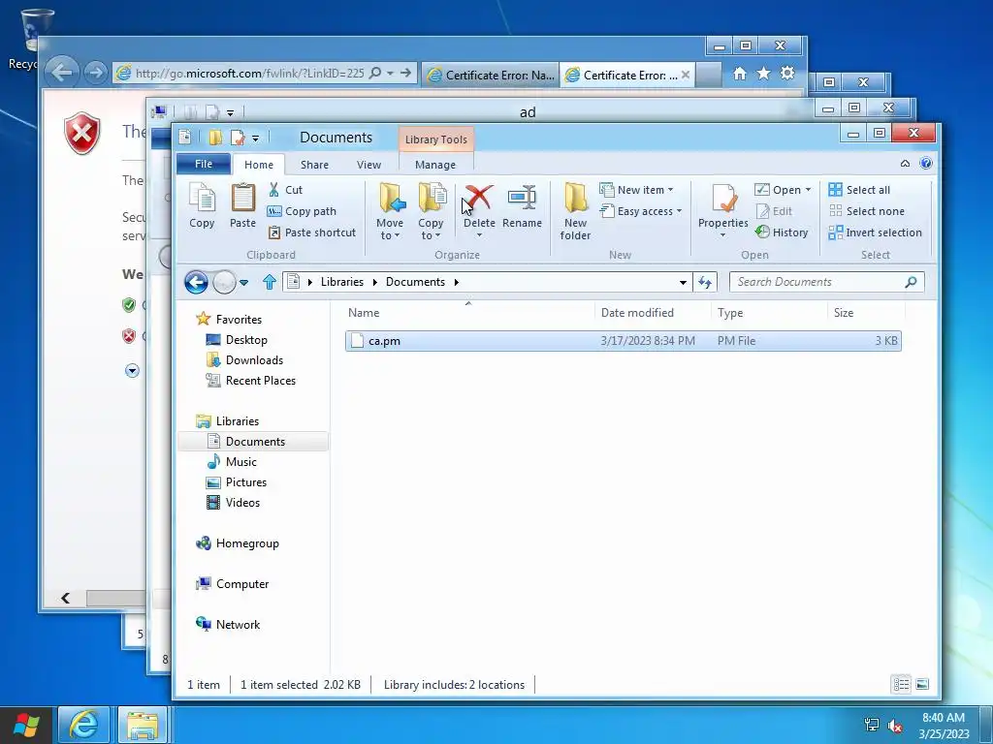Rename the selected ca.pm file
Image resolution: width=993 pixels, height=744 pixels.
[x=522, y=206]
